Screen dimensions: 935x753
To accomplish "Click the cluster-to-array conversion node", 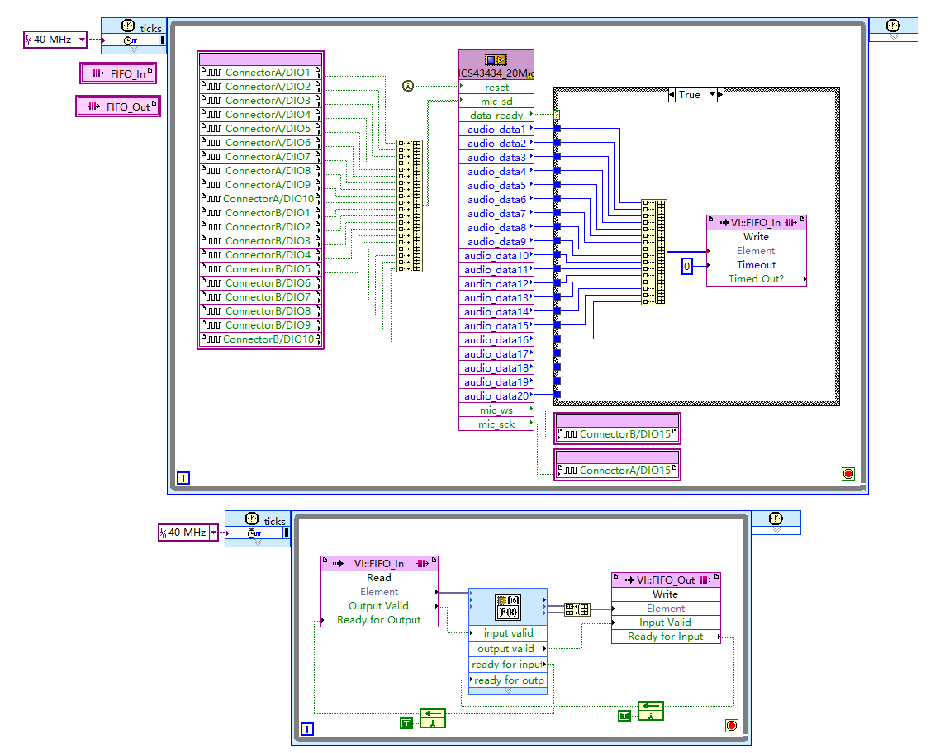I will pyautogui.click(x=577, y=609).
